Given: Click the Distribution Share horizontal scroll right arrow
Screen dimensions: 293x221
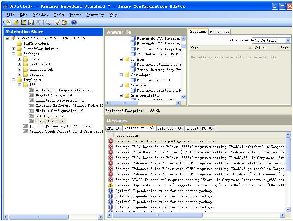Looking at the screenshot, I should 100,217.
